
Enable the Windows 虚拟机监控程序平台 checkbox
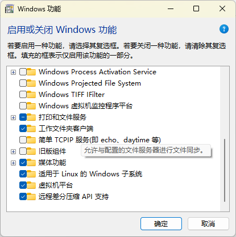point(23,106)
